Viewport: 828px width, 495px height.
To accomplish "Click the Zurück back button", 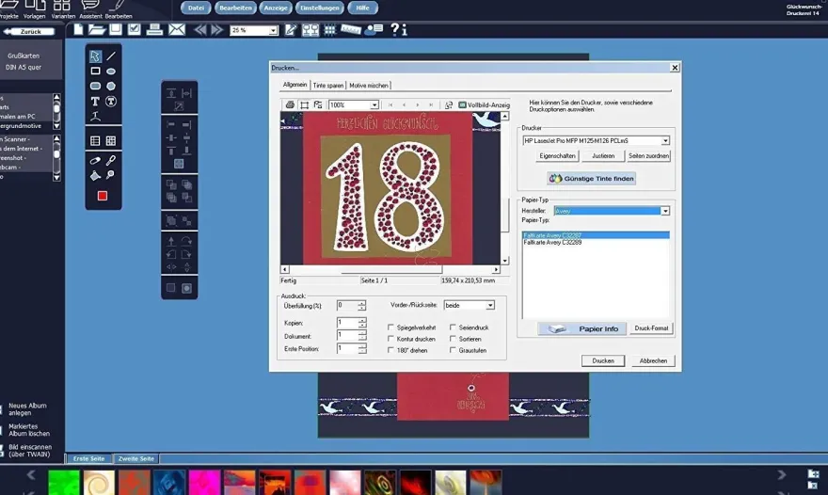I will pyautogui.click(x=29, y=32).
